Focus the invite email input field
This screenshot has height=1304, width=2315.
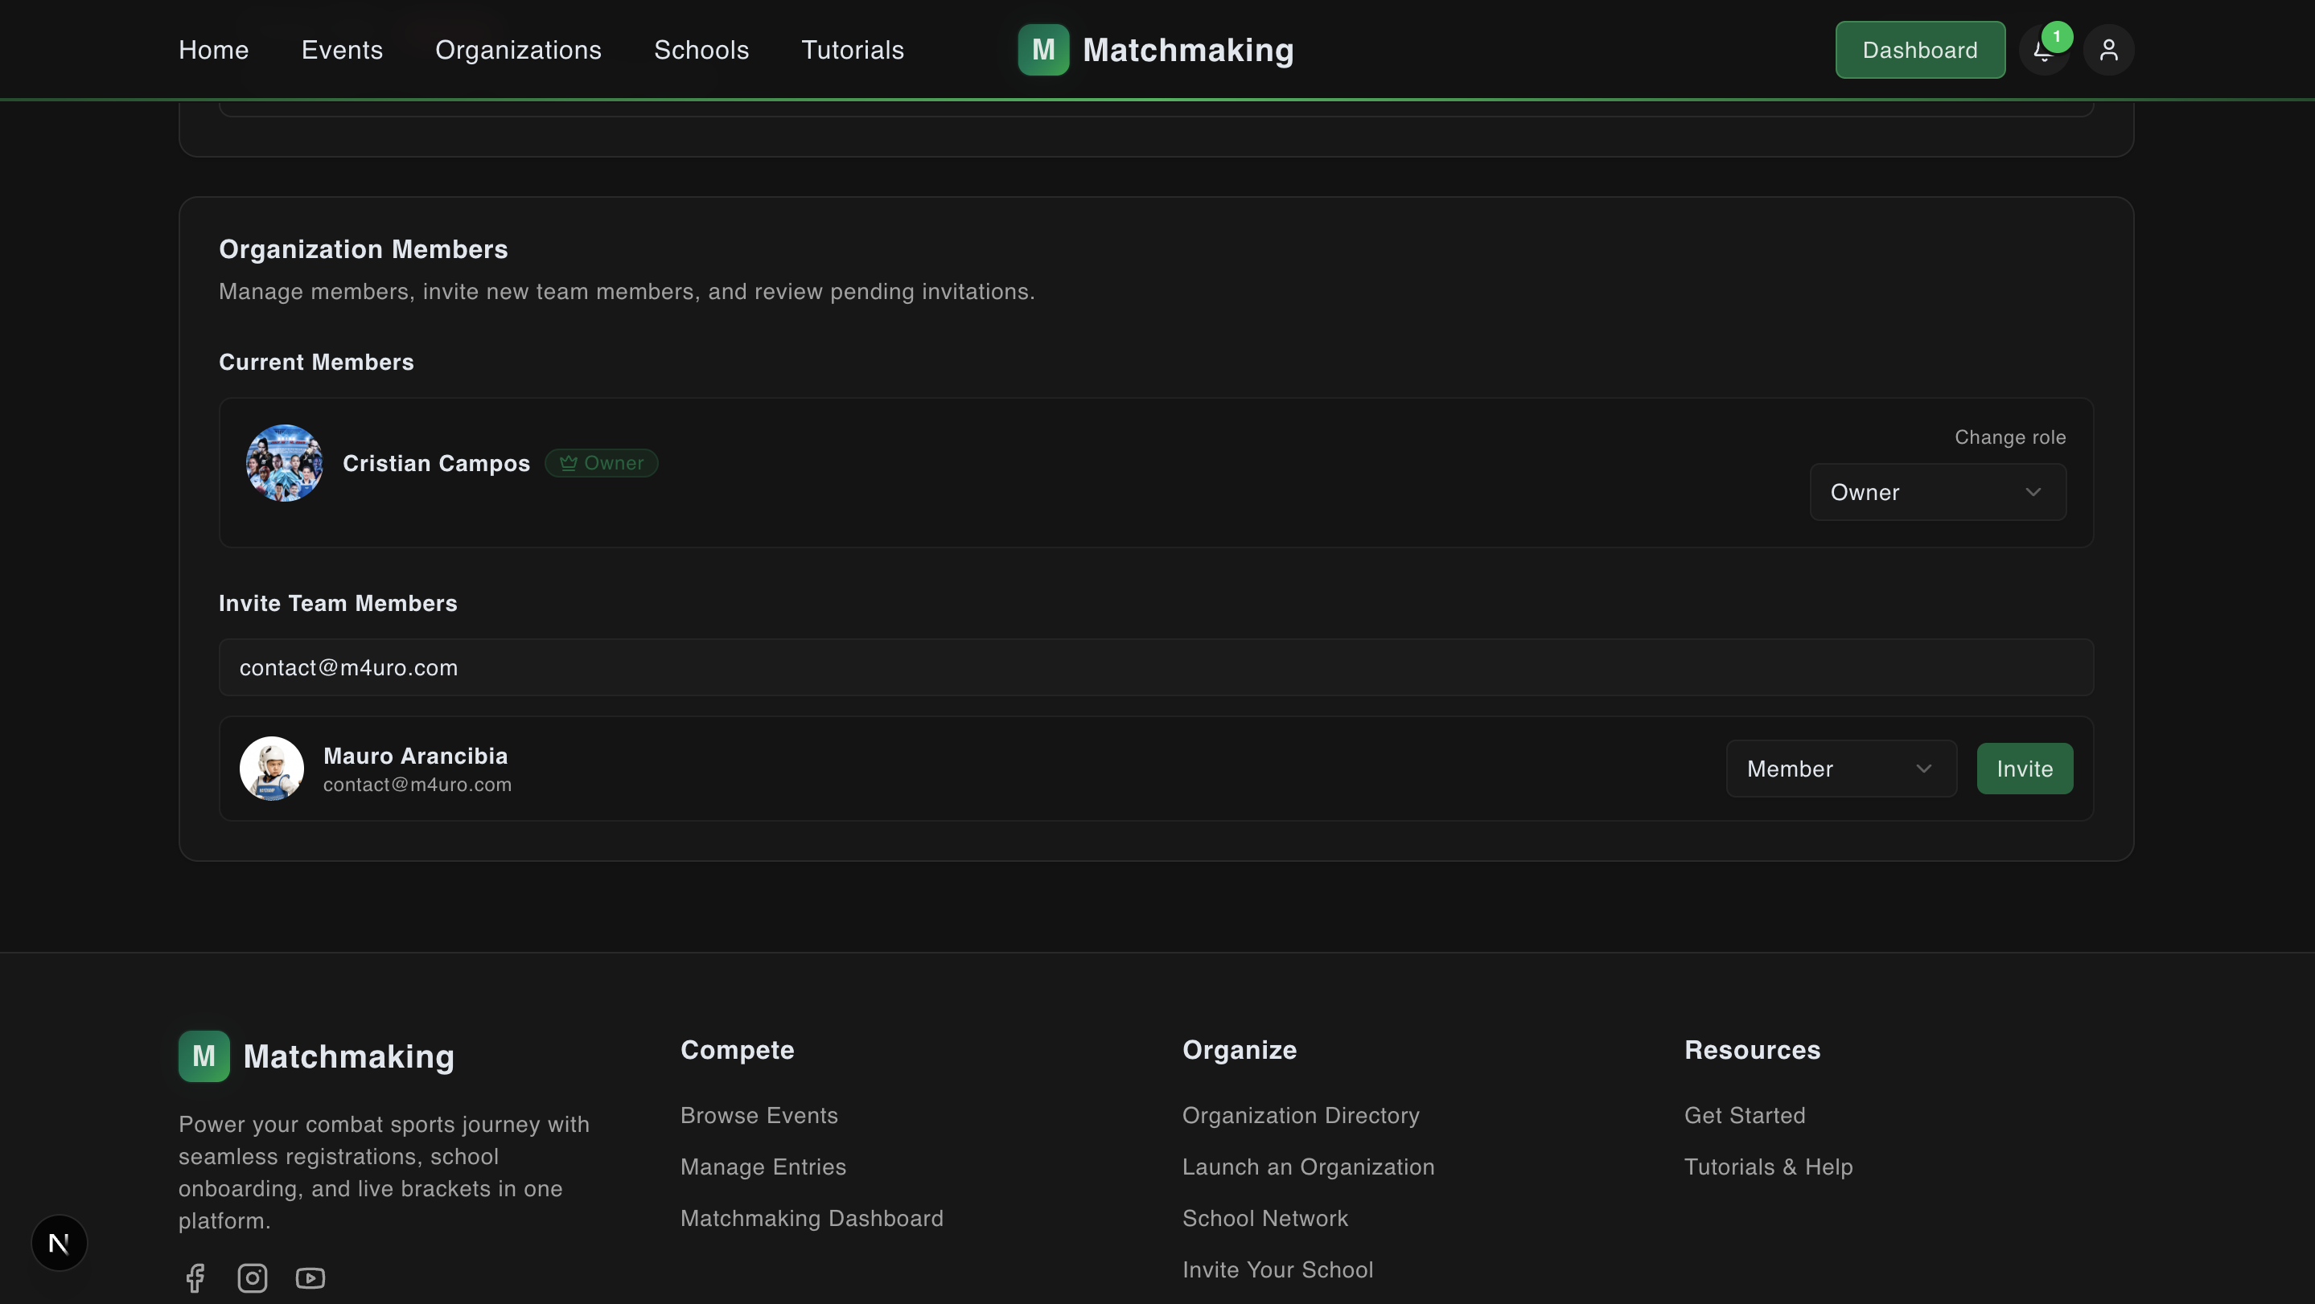coord(1156,667)
